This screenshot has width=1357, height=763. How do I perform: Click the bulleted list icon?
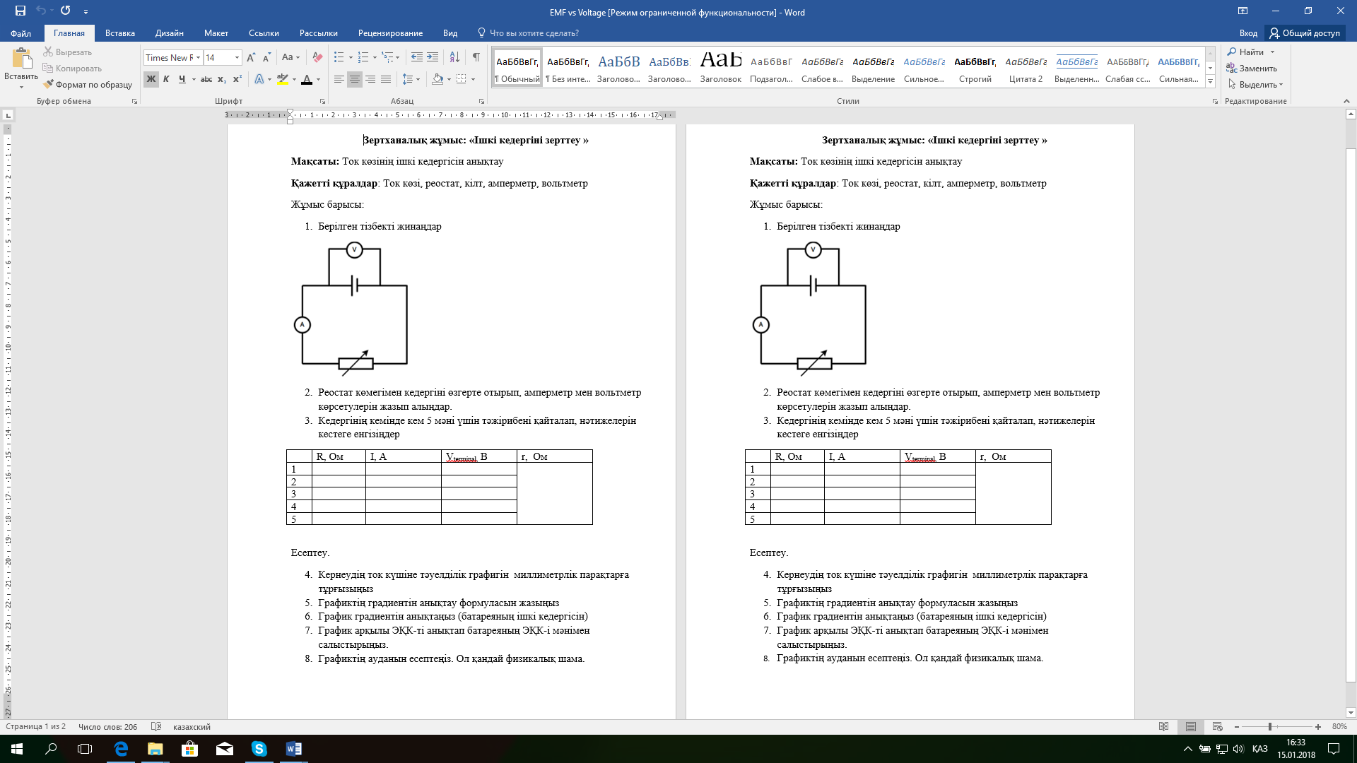tap(339, 57)
